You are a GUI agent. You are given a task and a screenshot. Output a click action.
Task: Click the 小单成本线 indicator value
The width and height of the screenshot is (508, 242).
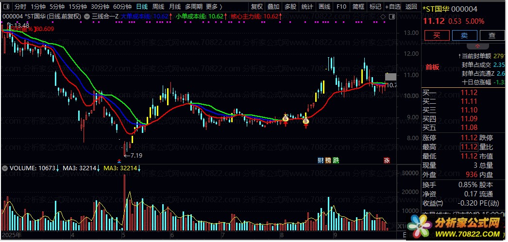(202, 16)
